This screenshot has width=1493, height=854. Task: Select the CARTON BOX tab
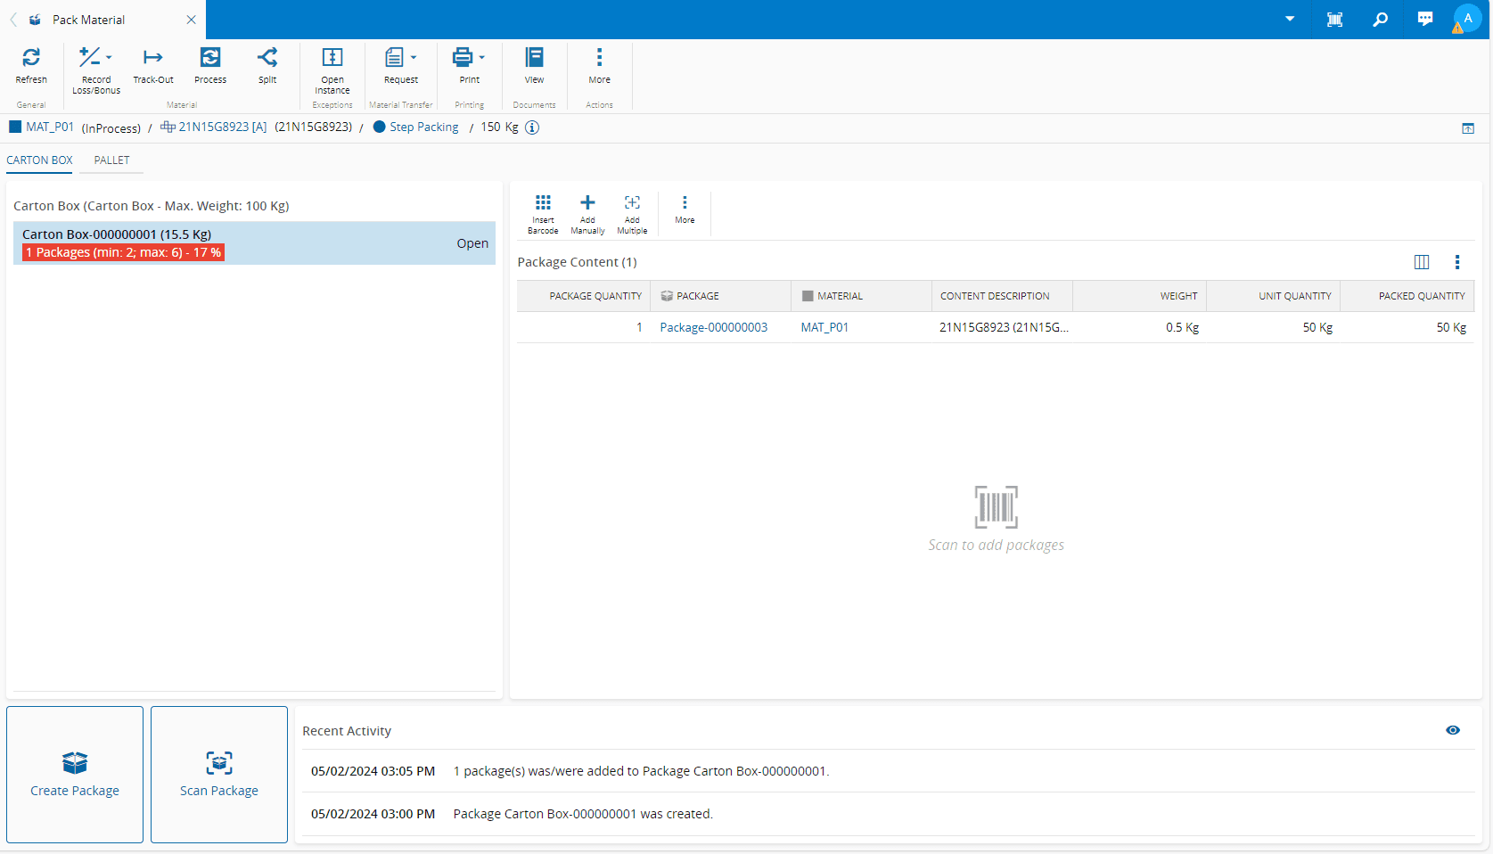pyautogui.click(x=40, y=160)
